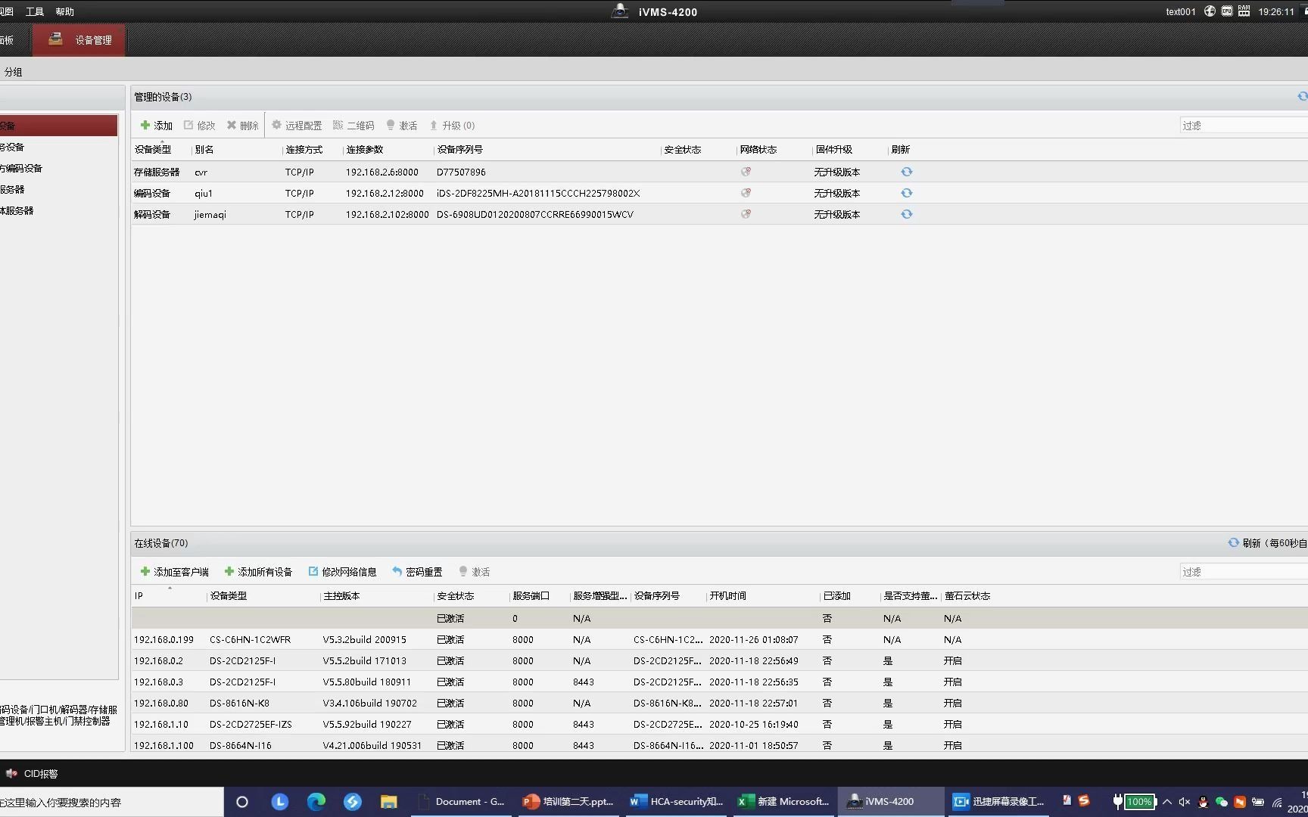Screen dimensions: 1308x817
Task: Focus the managed devices 过滤 filter field
Action: [1244, 126]
